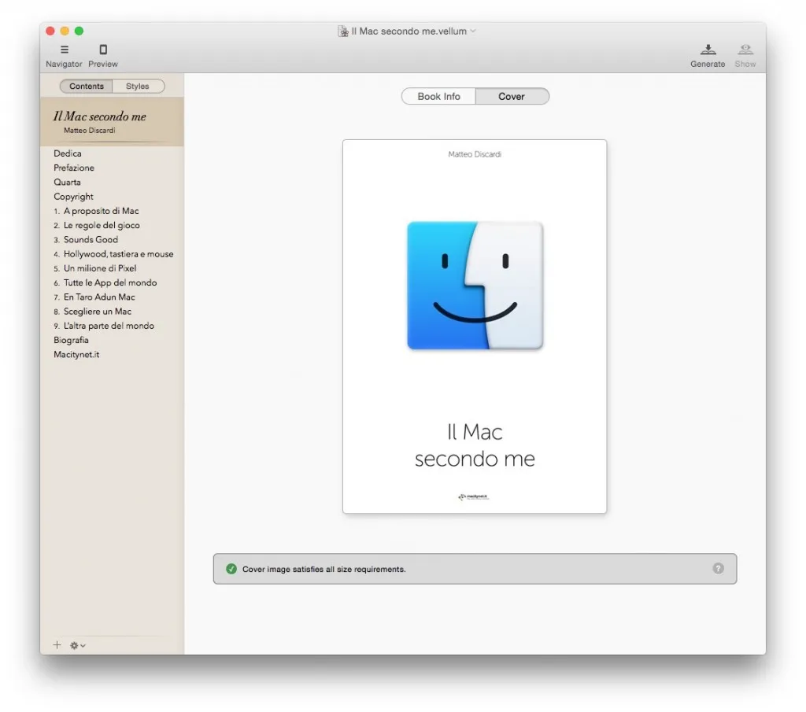The width and height of the screenshot is (806, 712).
Task: Click the document icon in title bar
Action: [x=343, y=31]
